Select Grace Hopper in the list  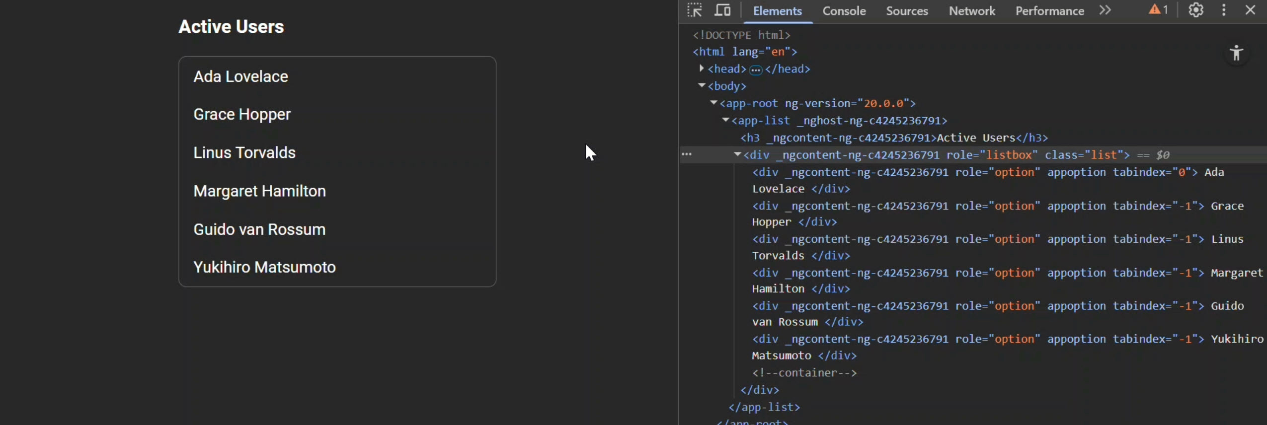point(337,114)
